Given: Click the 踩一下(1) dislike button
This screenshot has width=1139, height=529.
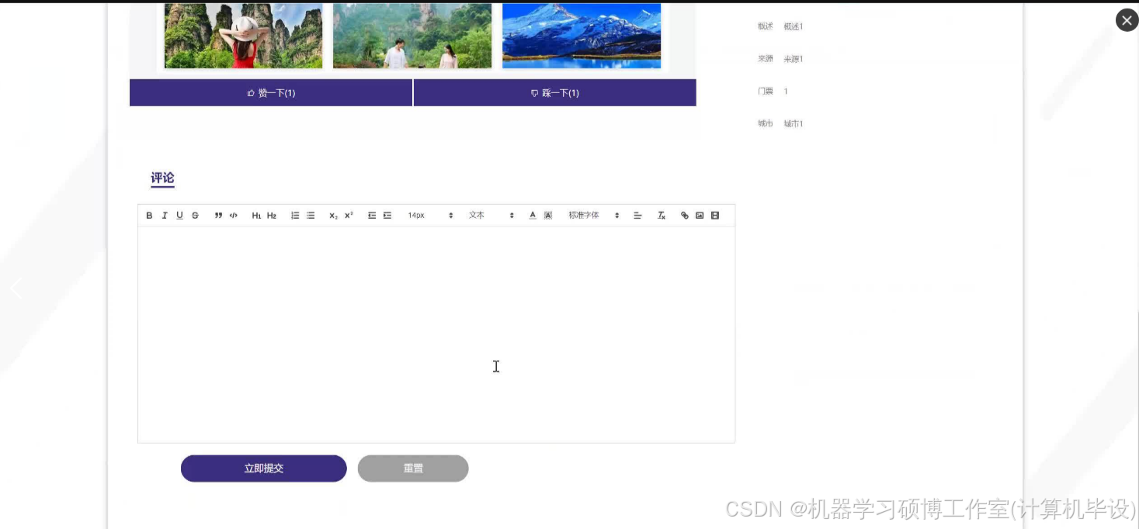Looking at the screenshot, I should pos(555,93).
